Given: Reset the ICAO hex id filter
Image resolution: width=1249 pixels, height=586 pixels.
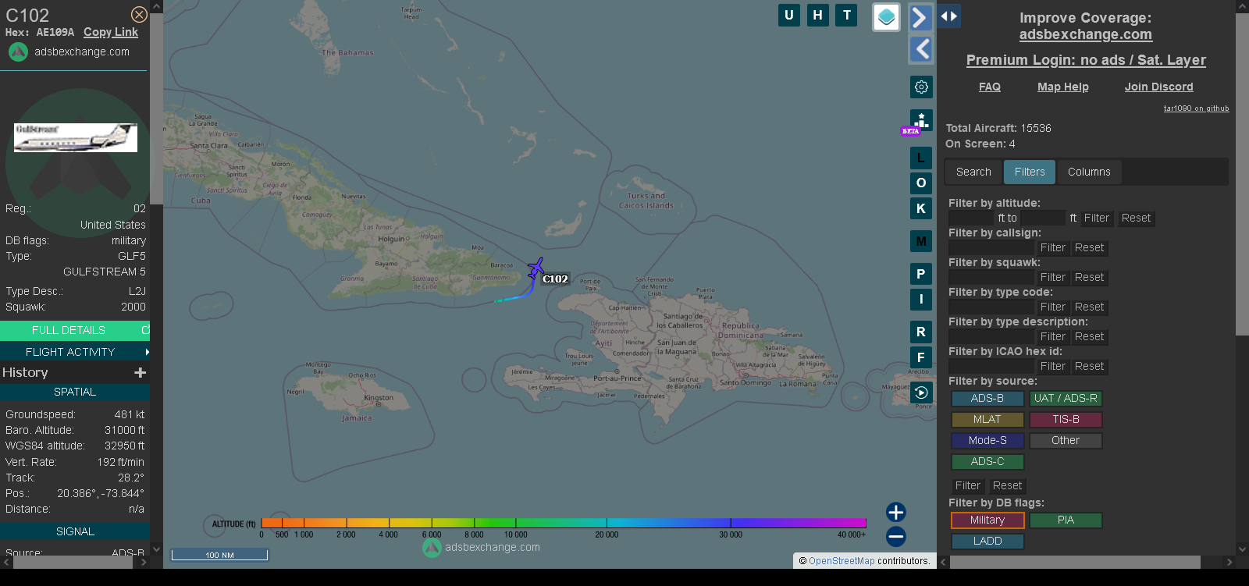Looking at the screenshot, I should (x=1089, y=366).
